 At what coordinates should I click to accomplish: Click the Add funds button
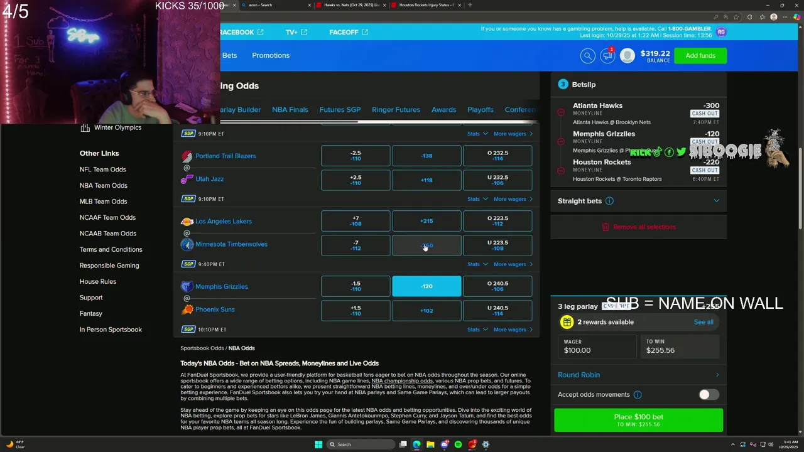tap(700, 56)
